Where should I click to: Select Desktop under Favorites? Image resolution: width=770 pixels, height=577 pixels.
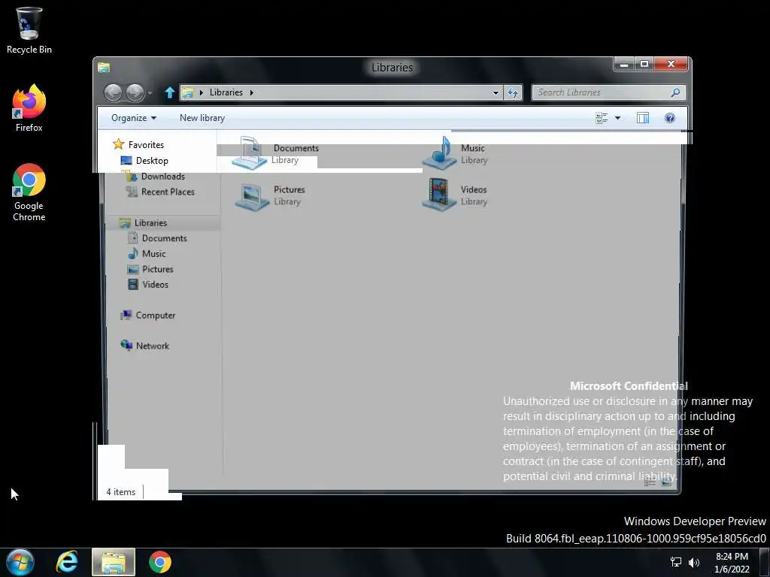click(x=144, y=161)
